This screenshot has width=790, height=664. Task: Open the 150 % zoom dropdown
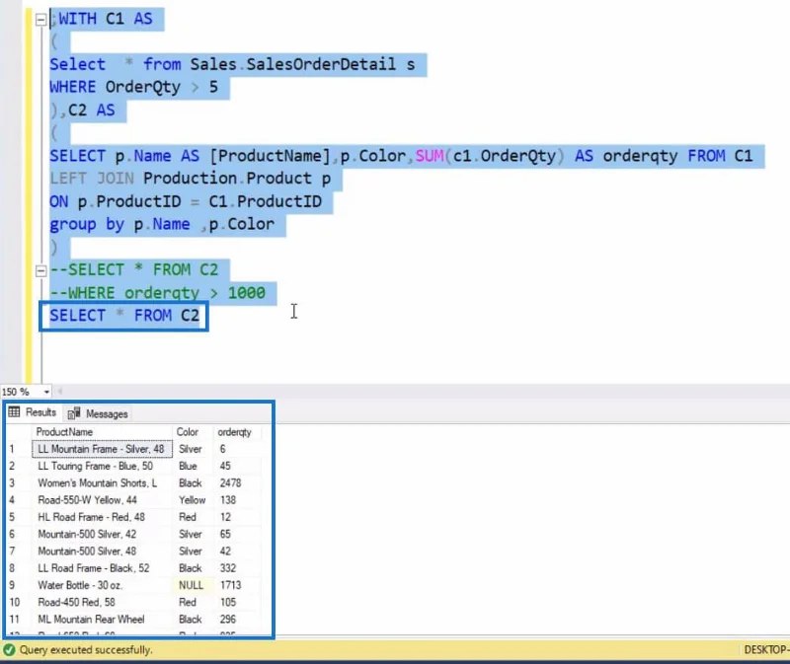[46, 392]
